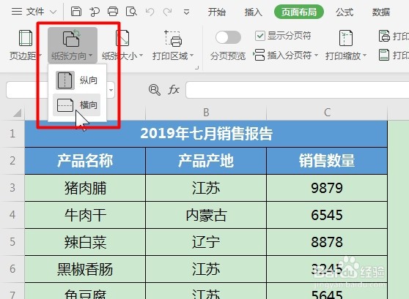Click the 销售数量 header cell
The width and height of the screenshot is (409, 299).
click(x=327, y=161)
